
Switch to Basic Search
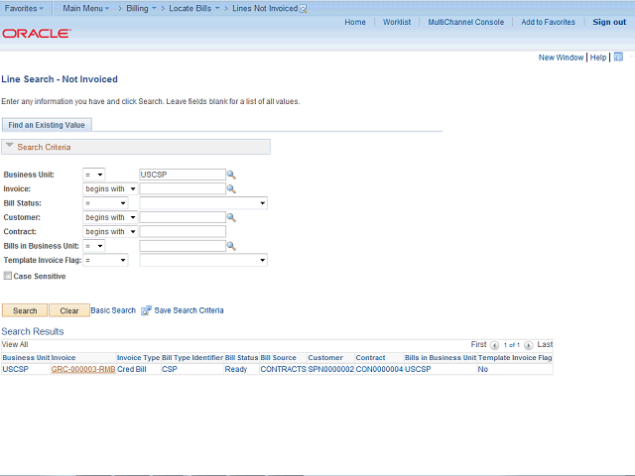[113, 310]
